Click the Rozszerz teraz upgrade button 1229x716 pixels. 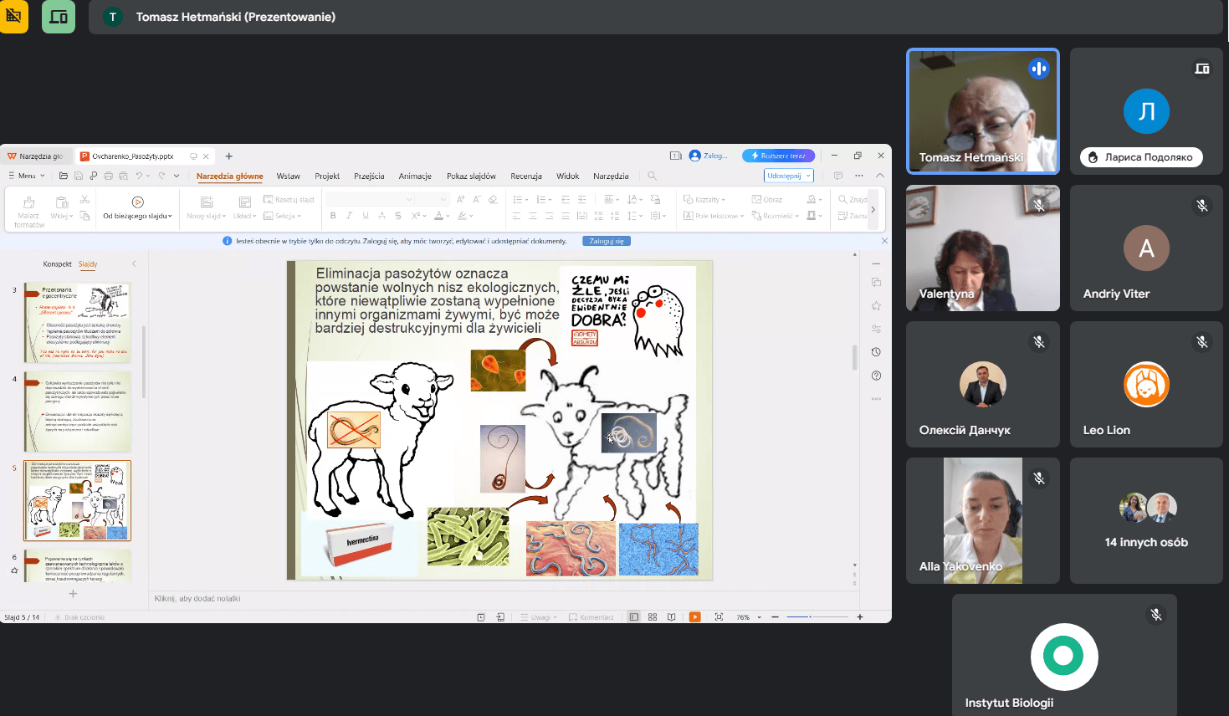[x=778, y=156]
